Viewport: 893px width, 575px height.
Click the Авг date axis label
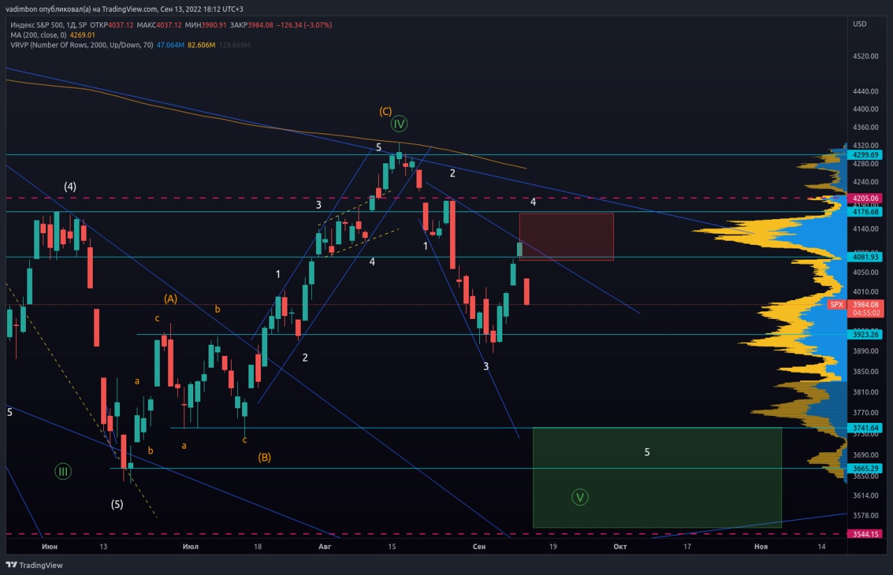coord(324,546)
